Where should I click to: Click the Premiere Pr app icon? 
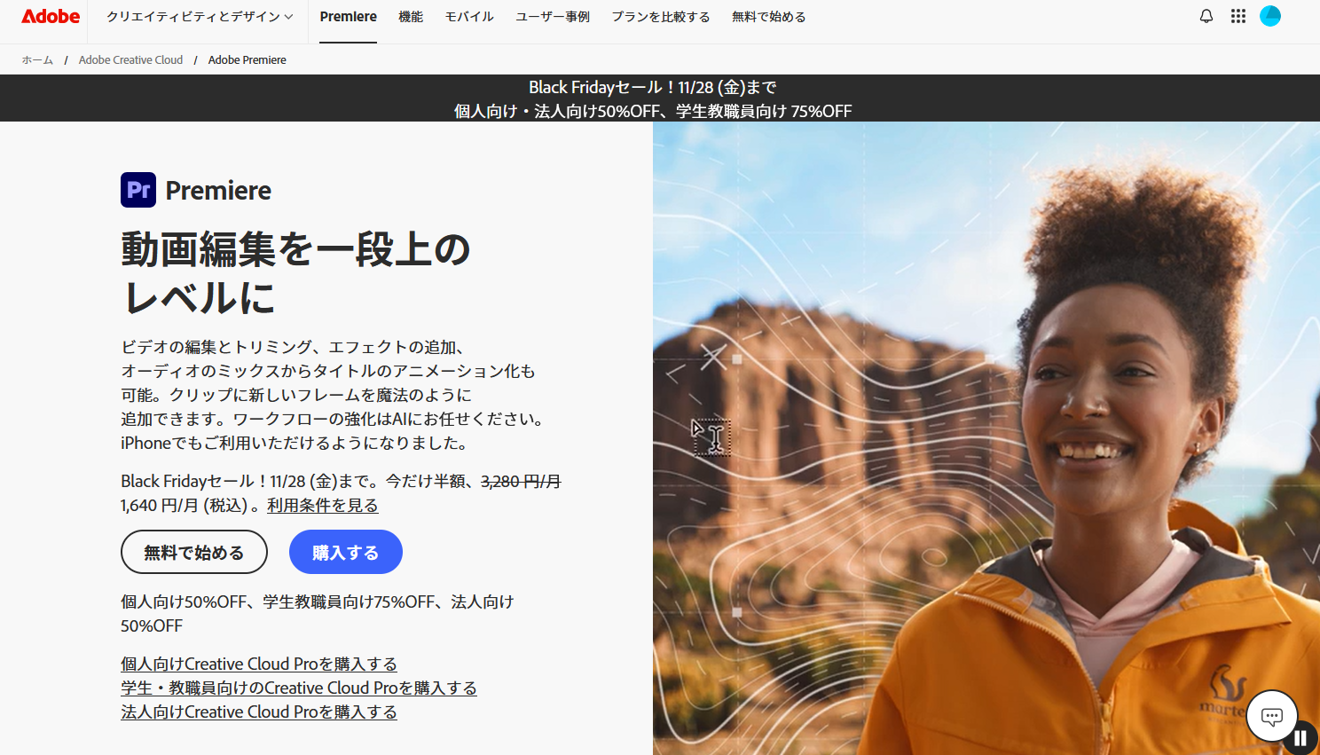coord(138,190)
